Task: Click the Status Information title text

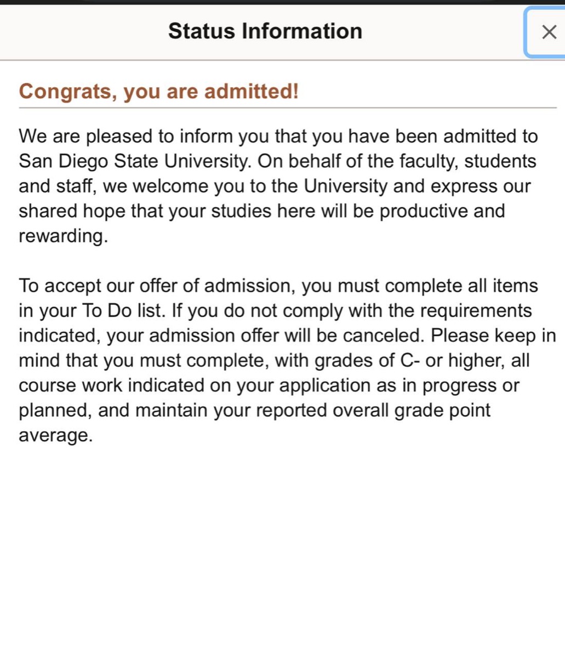Action: coord(265,31)
